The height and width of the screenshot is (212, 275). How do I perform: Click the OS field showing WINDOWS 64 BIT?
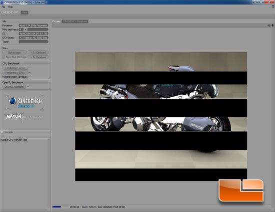[33, 34]
